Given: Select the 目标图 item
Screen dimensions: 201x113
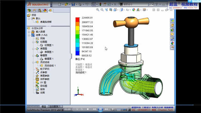Looking at the screenshot, I should click(x=44, y=86).
